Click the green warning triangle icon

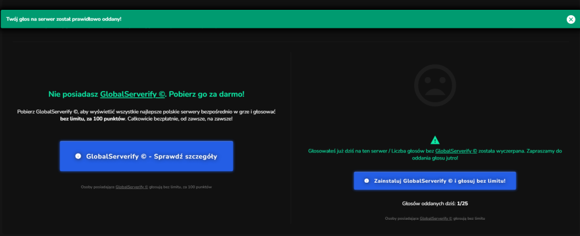pyautogui.click(x=435, y=140)
